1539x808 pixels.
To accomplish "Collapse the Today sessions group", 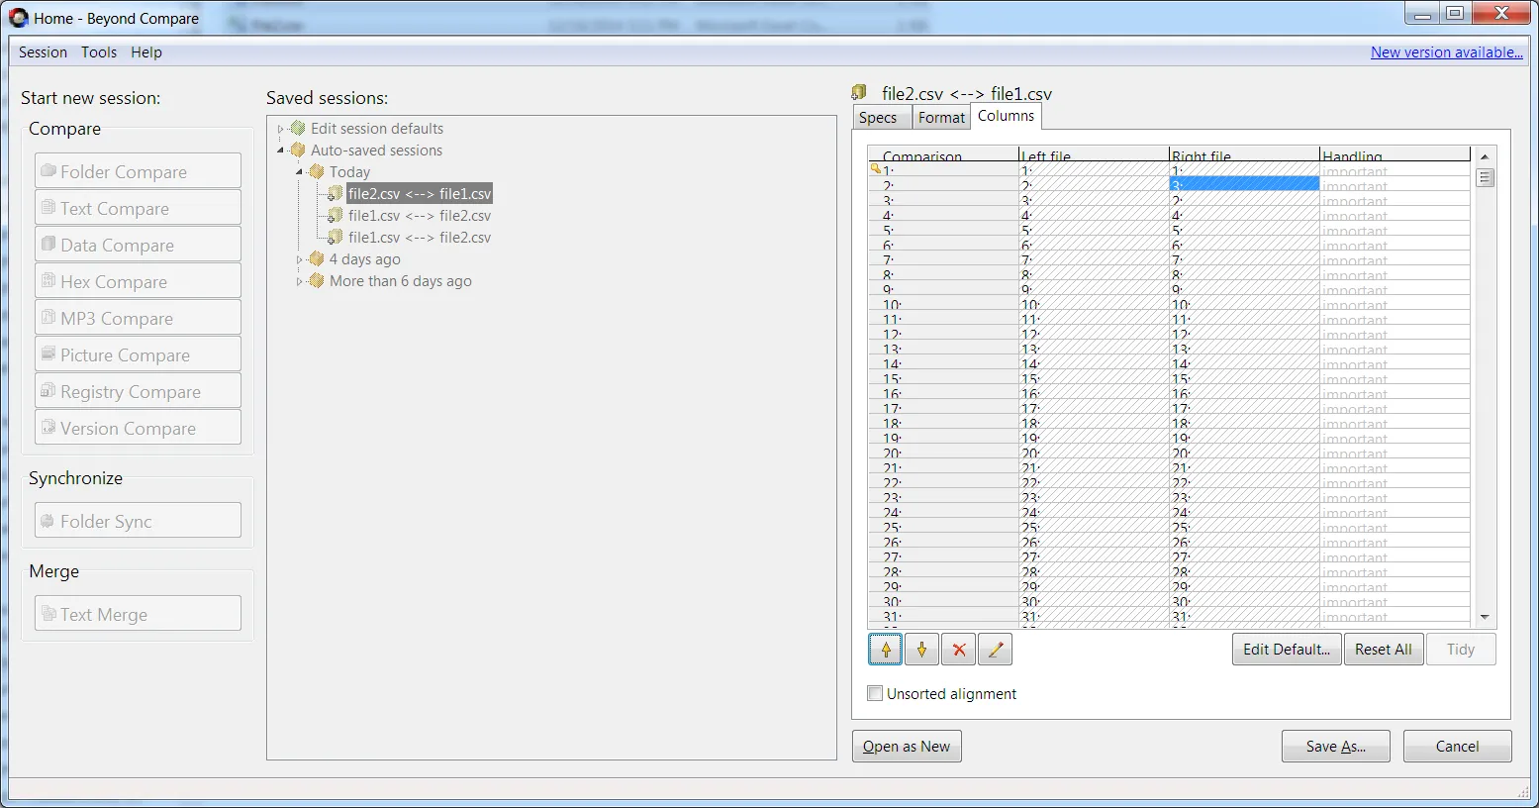I will tap(299, 172).
